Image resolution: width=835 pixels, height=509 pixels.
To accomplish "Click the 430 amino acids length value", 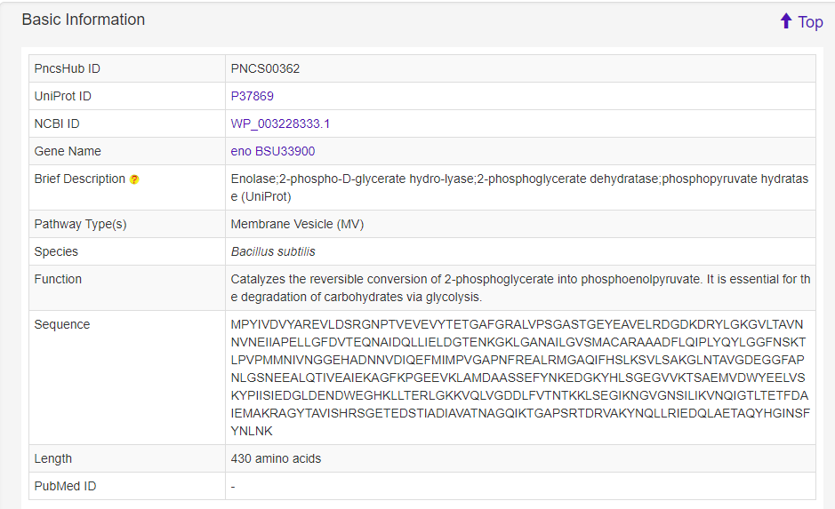I will pyautogui.click(x=276, y=458).
